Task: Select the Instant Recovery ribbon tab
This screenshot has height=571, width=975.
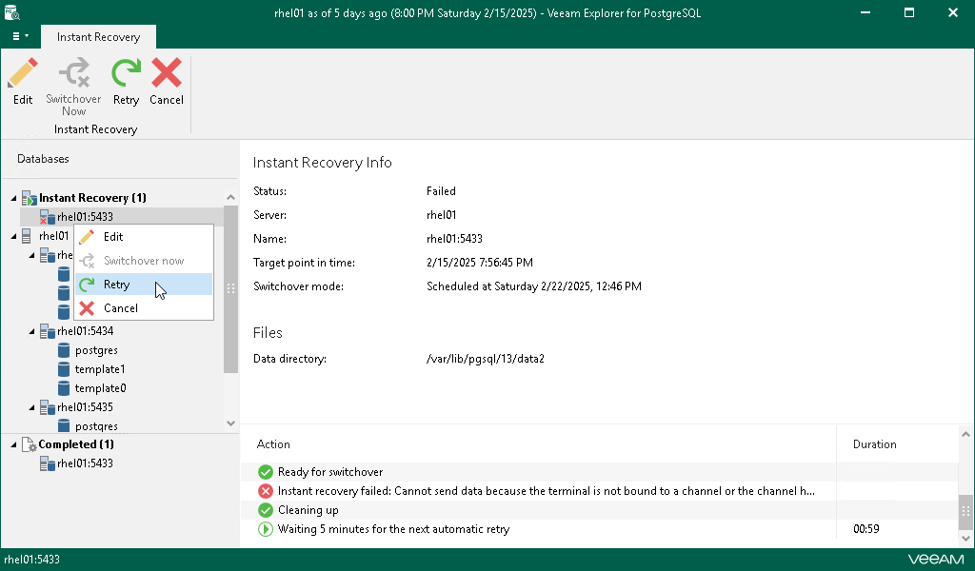Action: pos(98,37)
